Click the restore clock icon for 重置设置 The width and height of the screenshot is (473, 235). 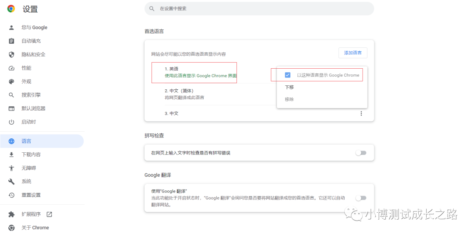(11, 195)
